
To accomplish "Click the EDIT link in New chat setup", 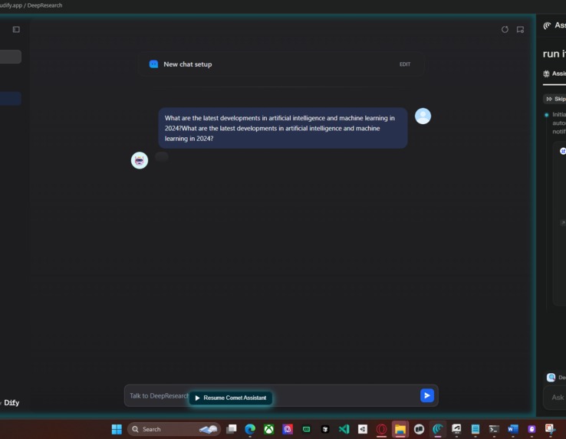I will tap(405, 64).
